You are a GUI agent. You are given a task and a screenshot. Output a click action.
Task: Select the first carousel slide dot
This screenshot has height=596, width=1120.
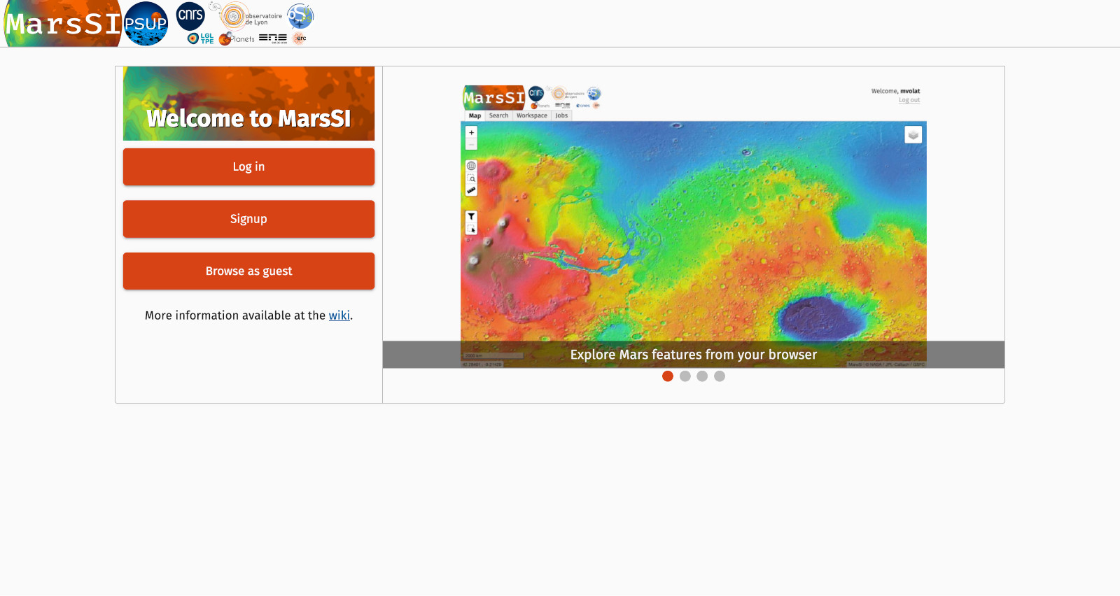click(x=668, y=376)
